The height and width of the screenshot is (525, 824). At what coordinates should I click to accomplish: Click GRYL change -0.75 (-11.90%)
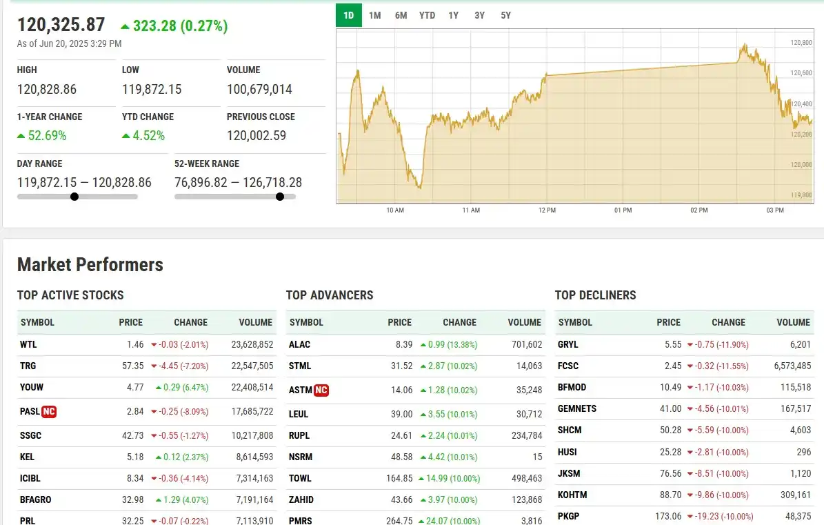[718, 345]
